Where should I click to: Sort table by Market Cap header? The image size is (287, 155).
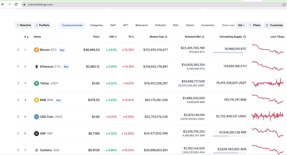(156, 37)
